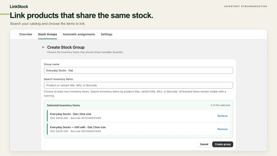Focus the Search Inventory Items field
This screenshot has height=156, width=277.
pos(138,85)
